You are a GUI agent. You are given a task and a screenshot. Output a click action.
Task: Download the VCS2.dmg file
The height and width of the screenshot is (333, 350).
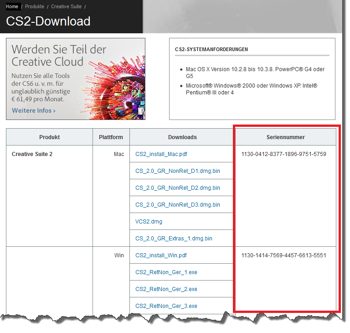pos(149,222)
